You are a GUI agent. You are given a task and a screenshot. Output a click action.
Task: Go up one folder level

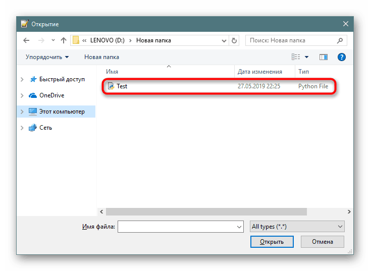coord(63,40)
